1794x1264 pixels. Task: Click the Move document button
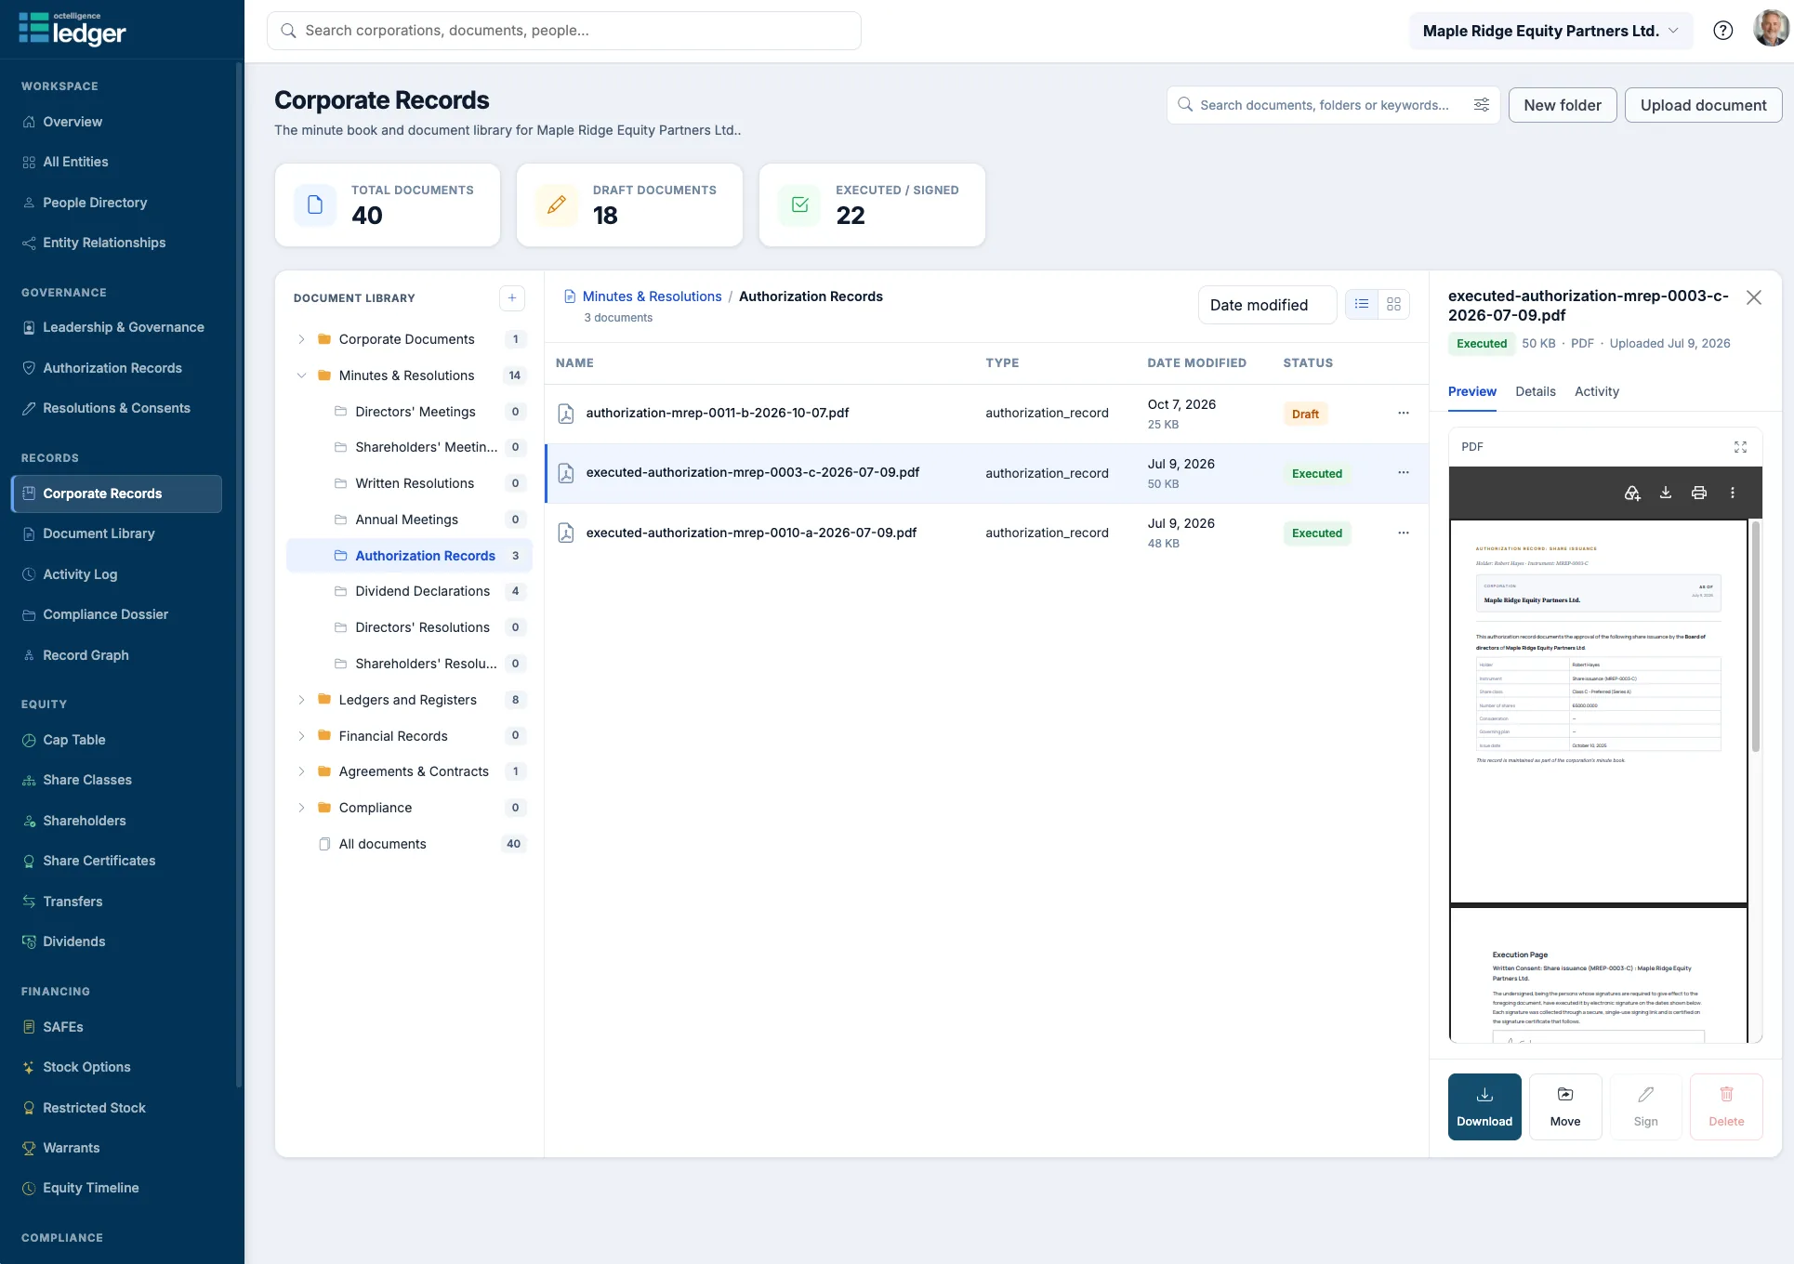pyautogui.click(x=1565, y=1106)
